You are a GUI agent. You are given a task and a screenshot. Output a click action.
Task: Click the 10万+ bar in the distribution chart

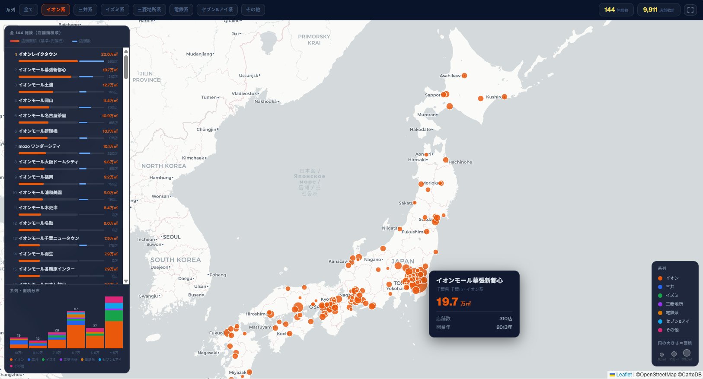click(x=19, y=343)
